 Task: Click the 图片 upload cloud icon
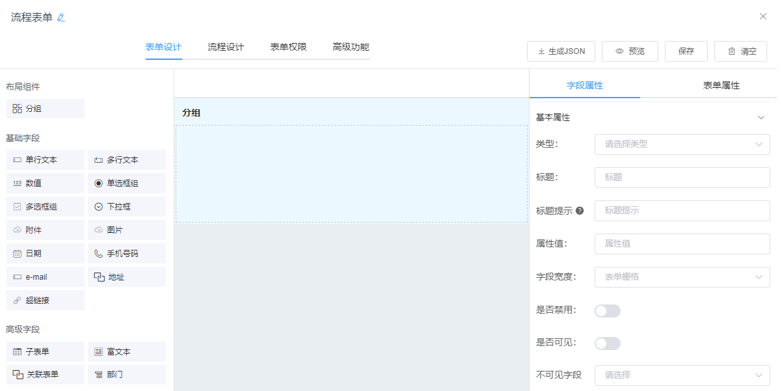99,230
